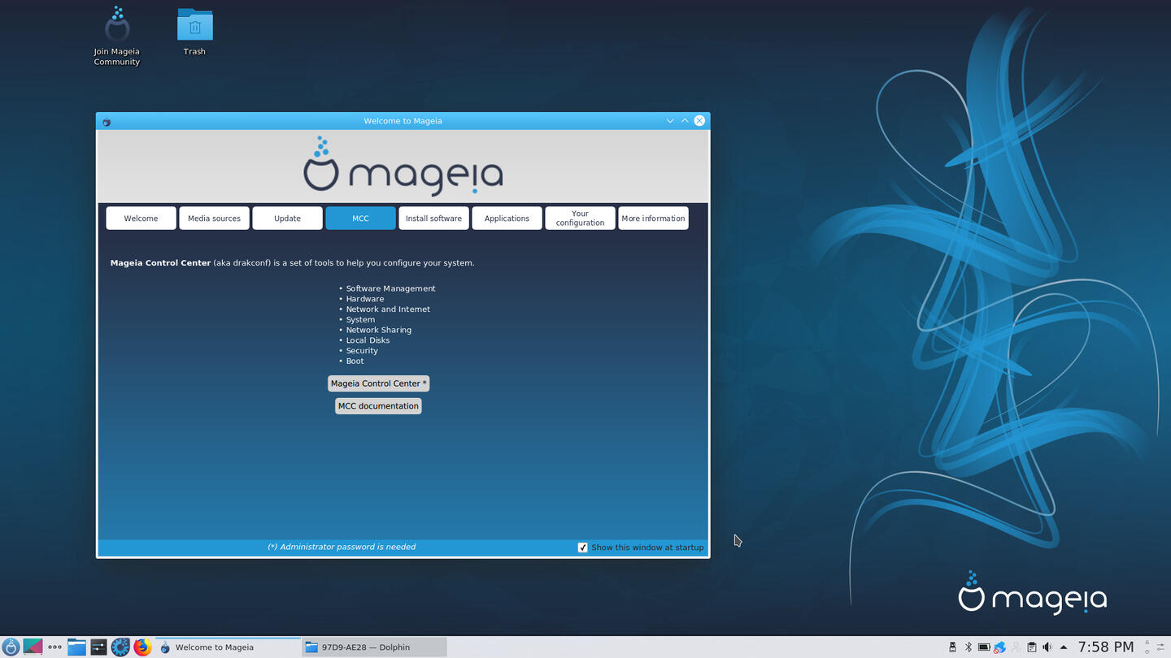Viewport: 1171px width, 658px height.
Task: Click window menu icon in Welcome titlebar
Action: click(x=107, y=121)
